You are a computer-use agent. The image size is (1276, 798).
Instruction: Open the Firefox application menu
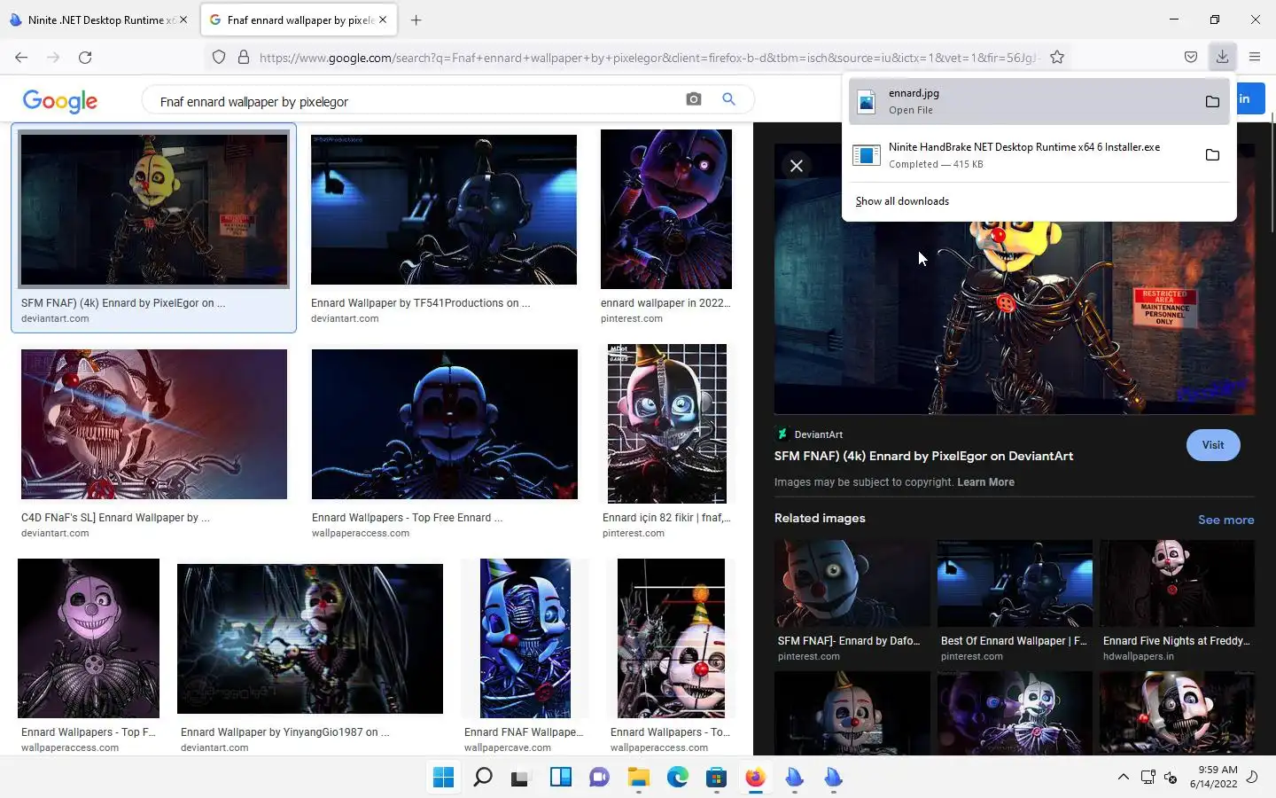click(x=1255, y=58)
